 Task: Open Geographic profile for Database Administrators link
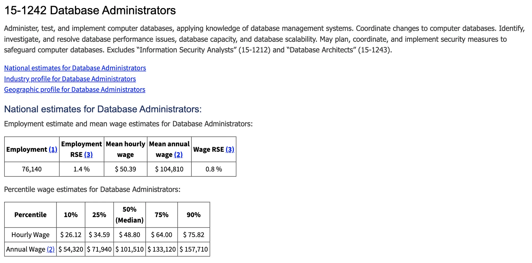pos(75,90)
